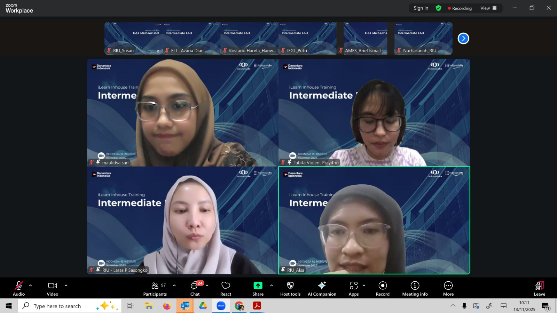Open the View layout menu

tap(488, 8)
